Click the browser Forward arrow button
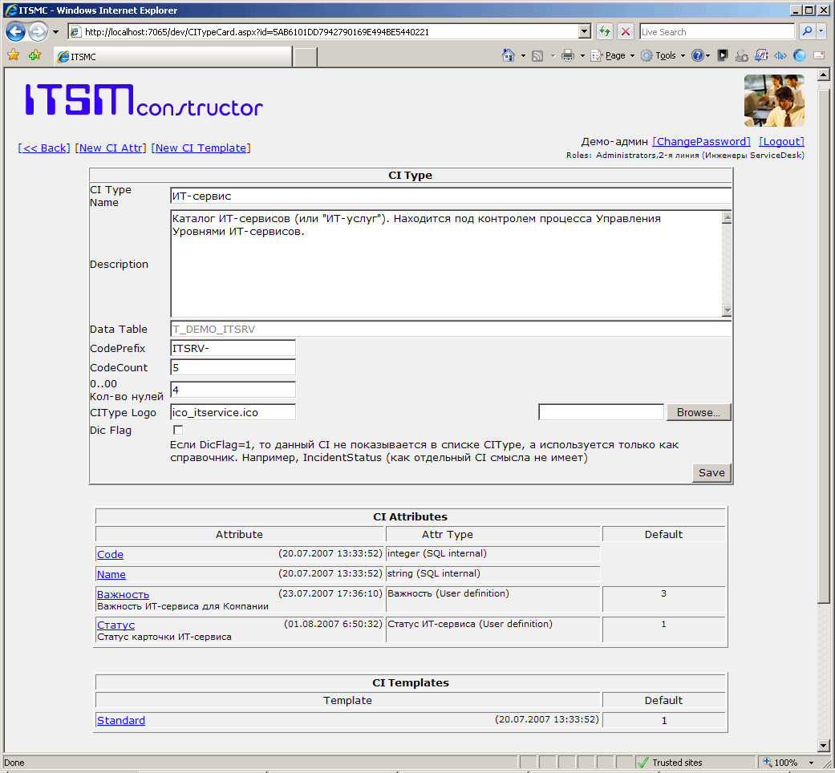The width and height of the screenshot is (835, 773). coord(38,32)
